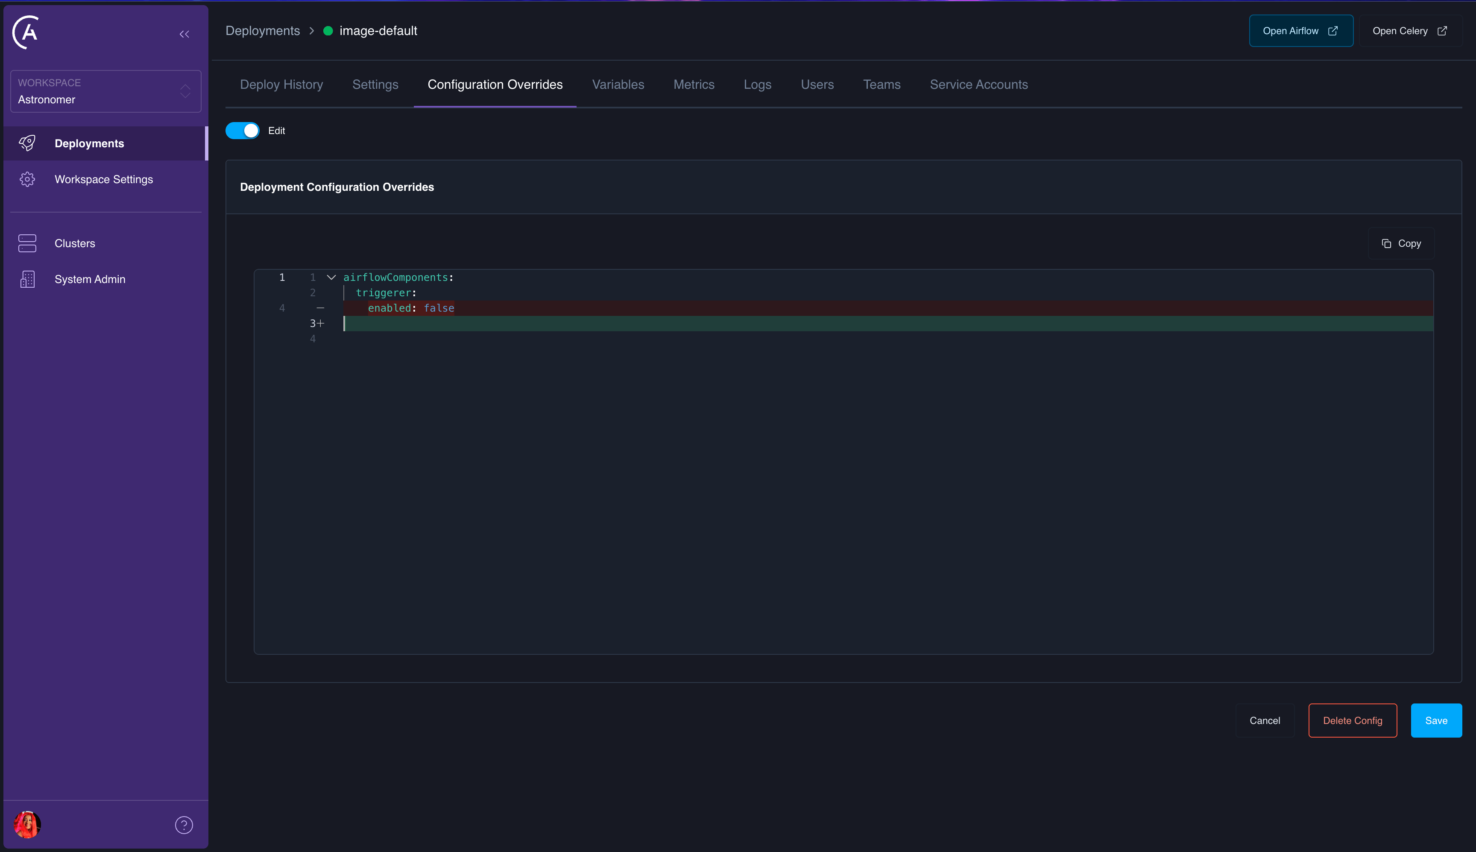Go to the Teams tab
The height and width of the screenshot is (852, 1476).
click(882, 85)
